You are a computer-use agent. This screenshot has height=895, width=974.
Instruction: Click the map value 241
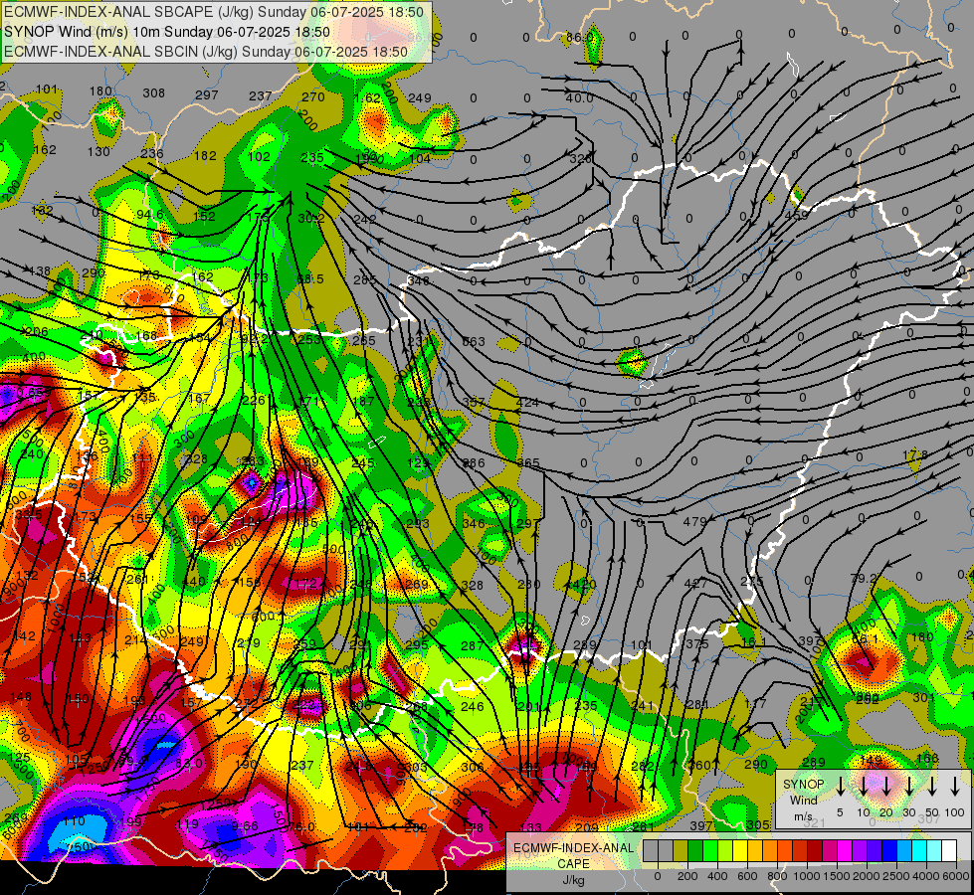pyautogui.click(x=643, y=706)
